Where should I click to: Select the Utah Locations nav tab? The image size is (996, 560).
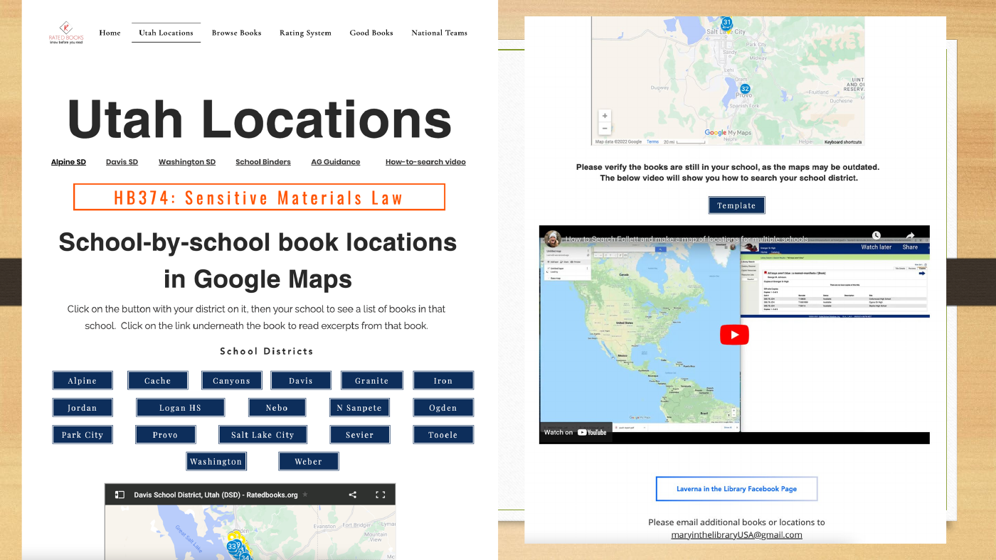point(166,33)
